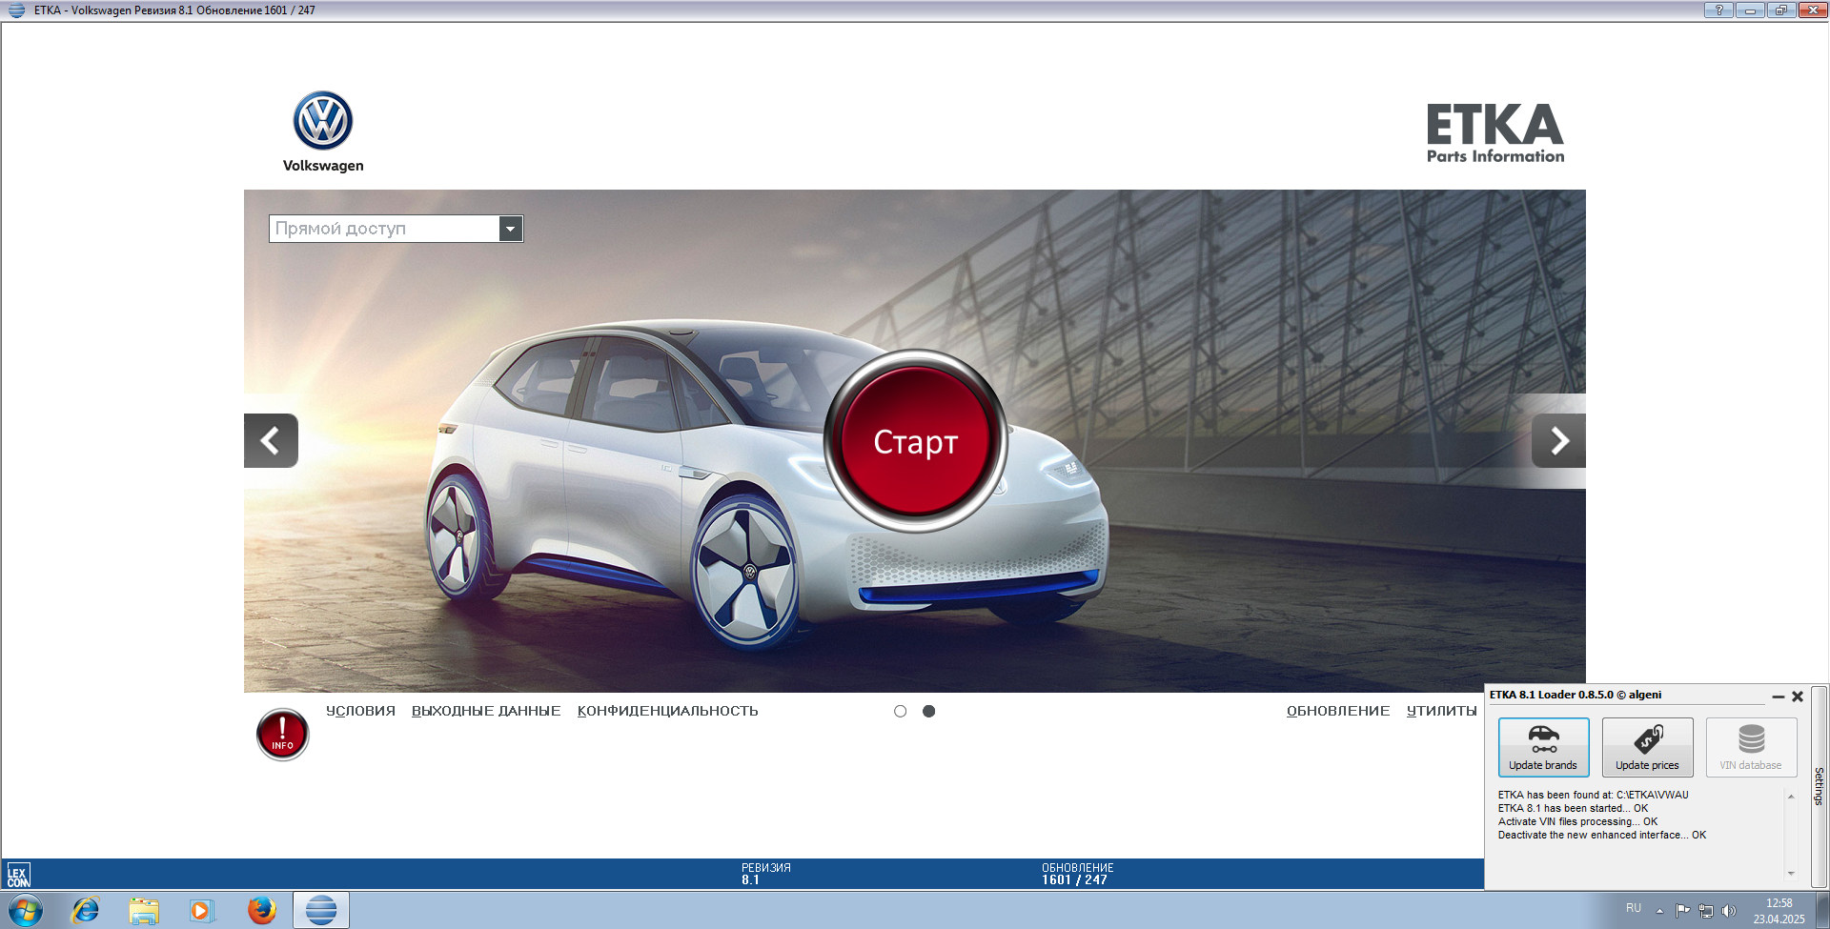Open Windows Media Player from the taskbar
The height and width of the screenshot is (929, 1830).
pos(202,911)
